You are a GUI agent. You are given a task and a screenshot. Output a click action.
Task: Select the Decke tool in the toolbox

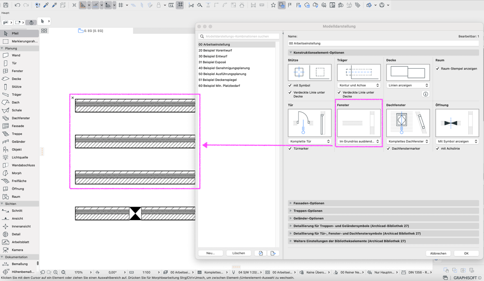(x=20, y=79)
